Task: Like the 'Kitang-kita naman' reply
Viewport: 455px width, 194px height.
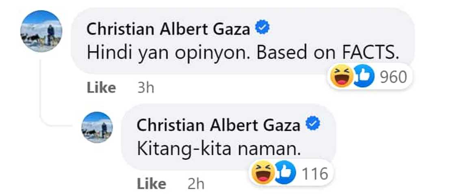Action: [x=151, y=184]
